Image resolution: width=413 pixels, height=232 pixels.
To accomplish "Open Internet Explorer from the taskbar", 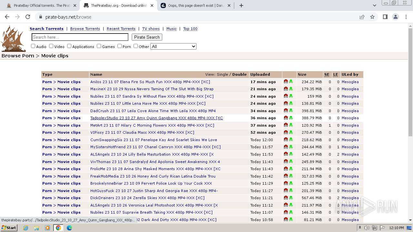I will [26, 228].
